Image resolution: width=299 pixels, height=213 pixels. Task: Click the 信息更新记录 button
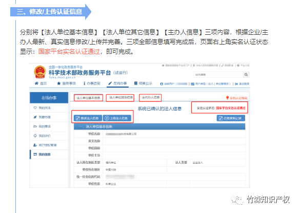[x=231, y=118]
